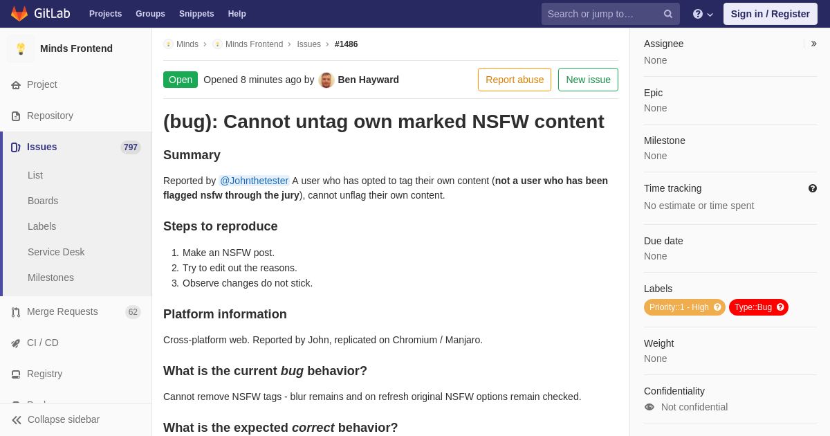
Task: Collapse the right sidebar with double arrow
Action: pyautogui.click(x=813, y=44)
